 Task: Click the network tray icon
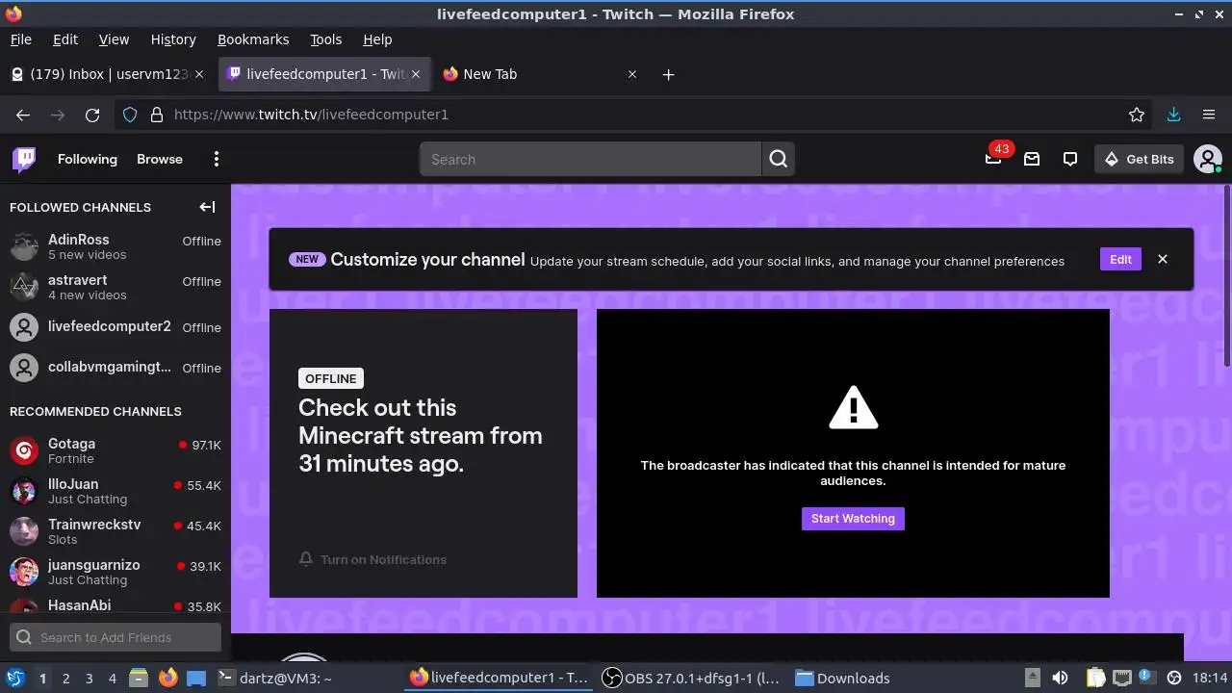1120,678
